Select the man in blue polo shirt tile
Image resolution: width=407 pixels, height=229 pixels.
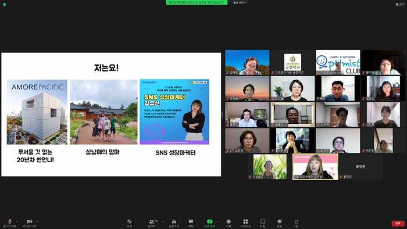pos(338,88)
